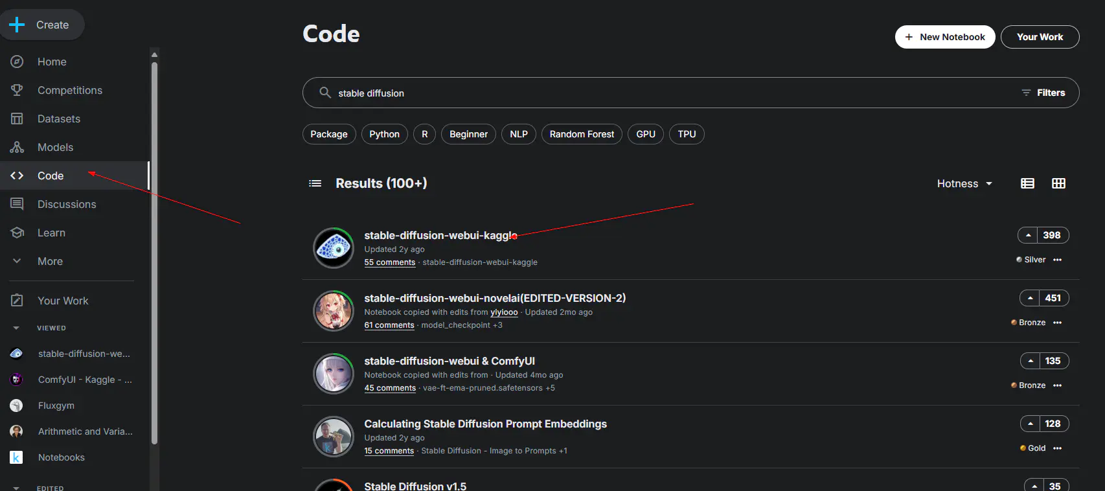1105x491 pixels.
Task: Select Code in the sidebar
Action: (x=74, y=176)
